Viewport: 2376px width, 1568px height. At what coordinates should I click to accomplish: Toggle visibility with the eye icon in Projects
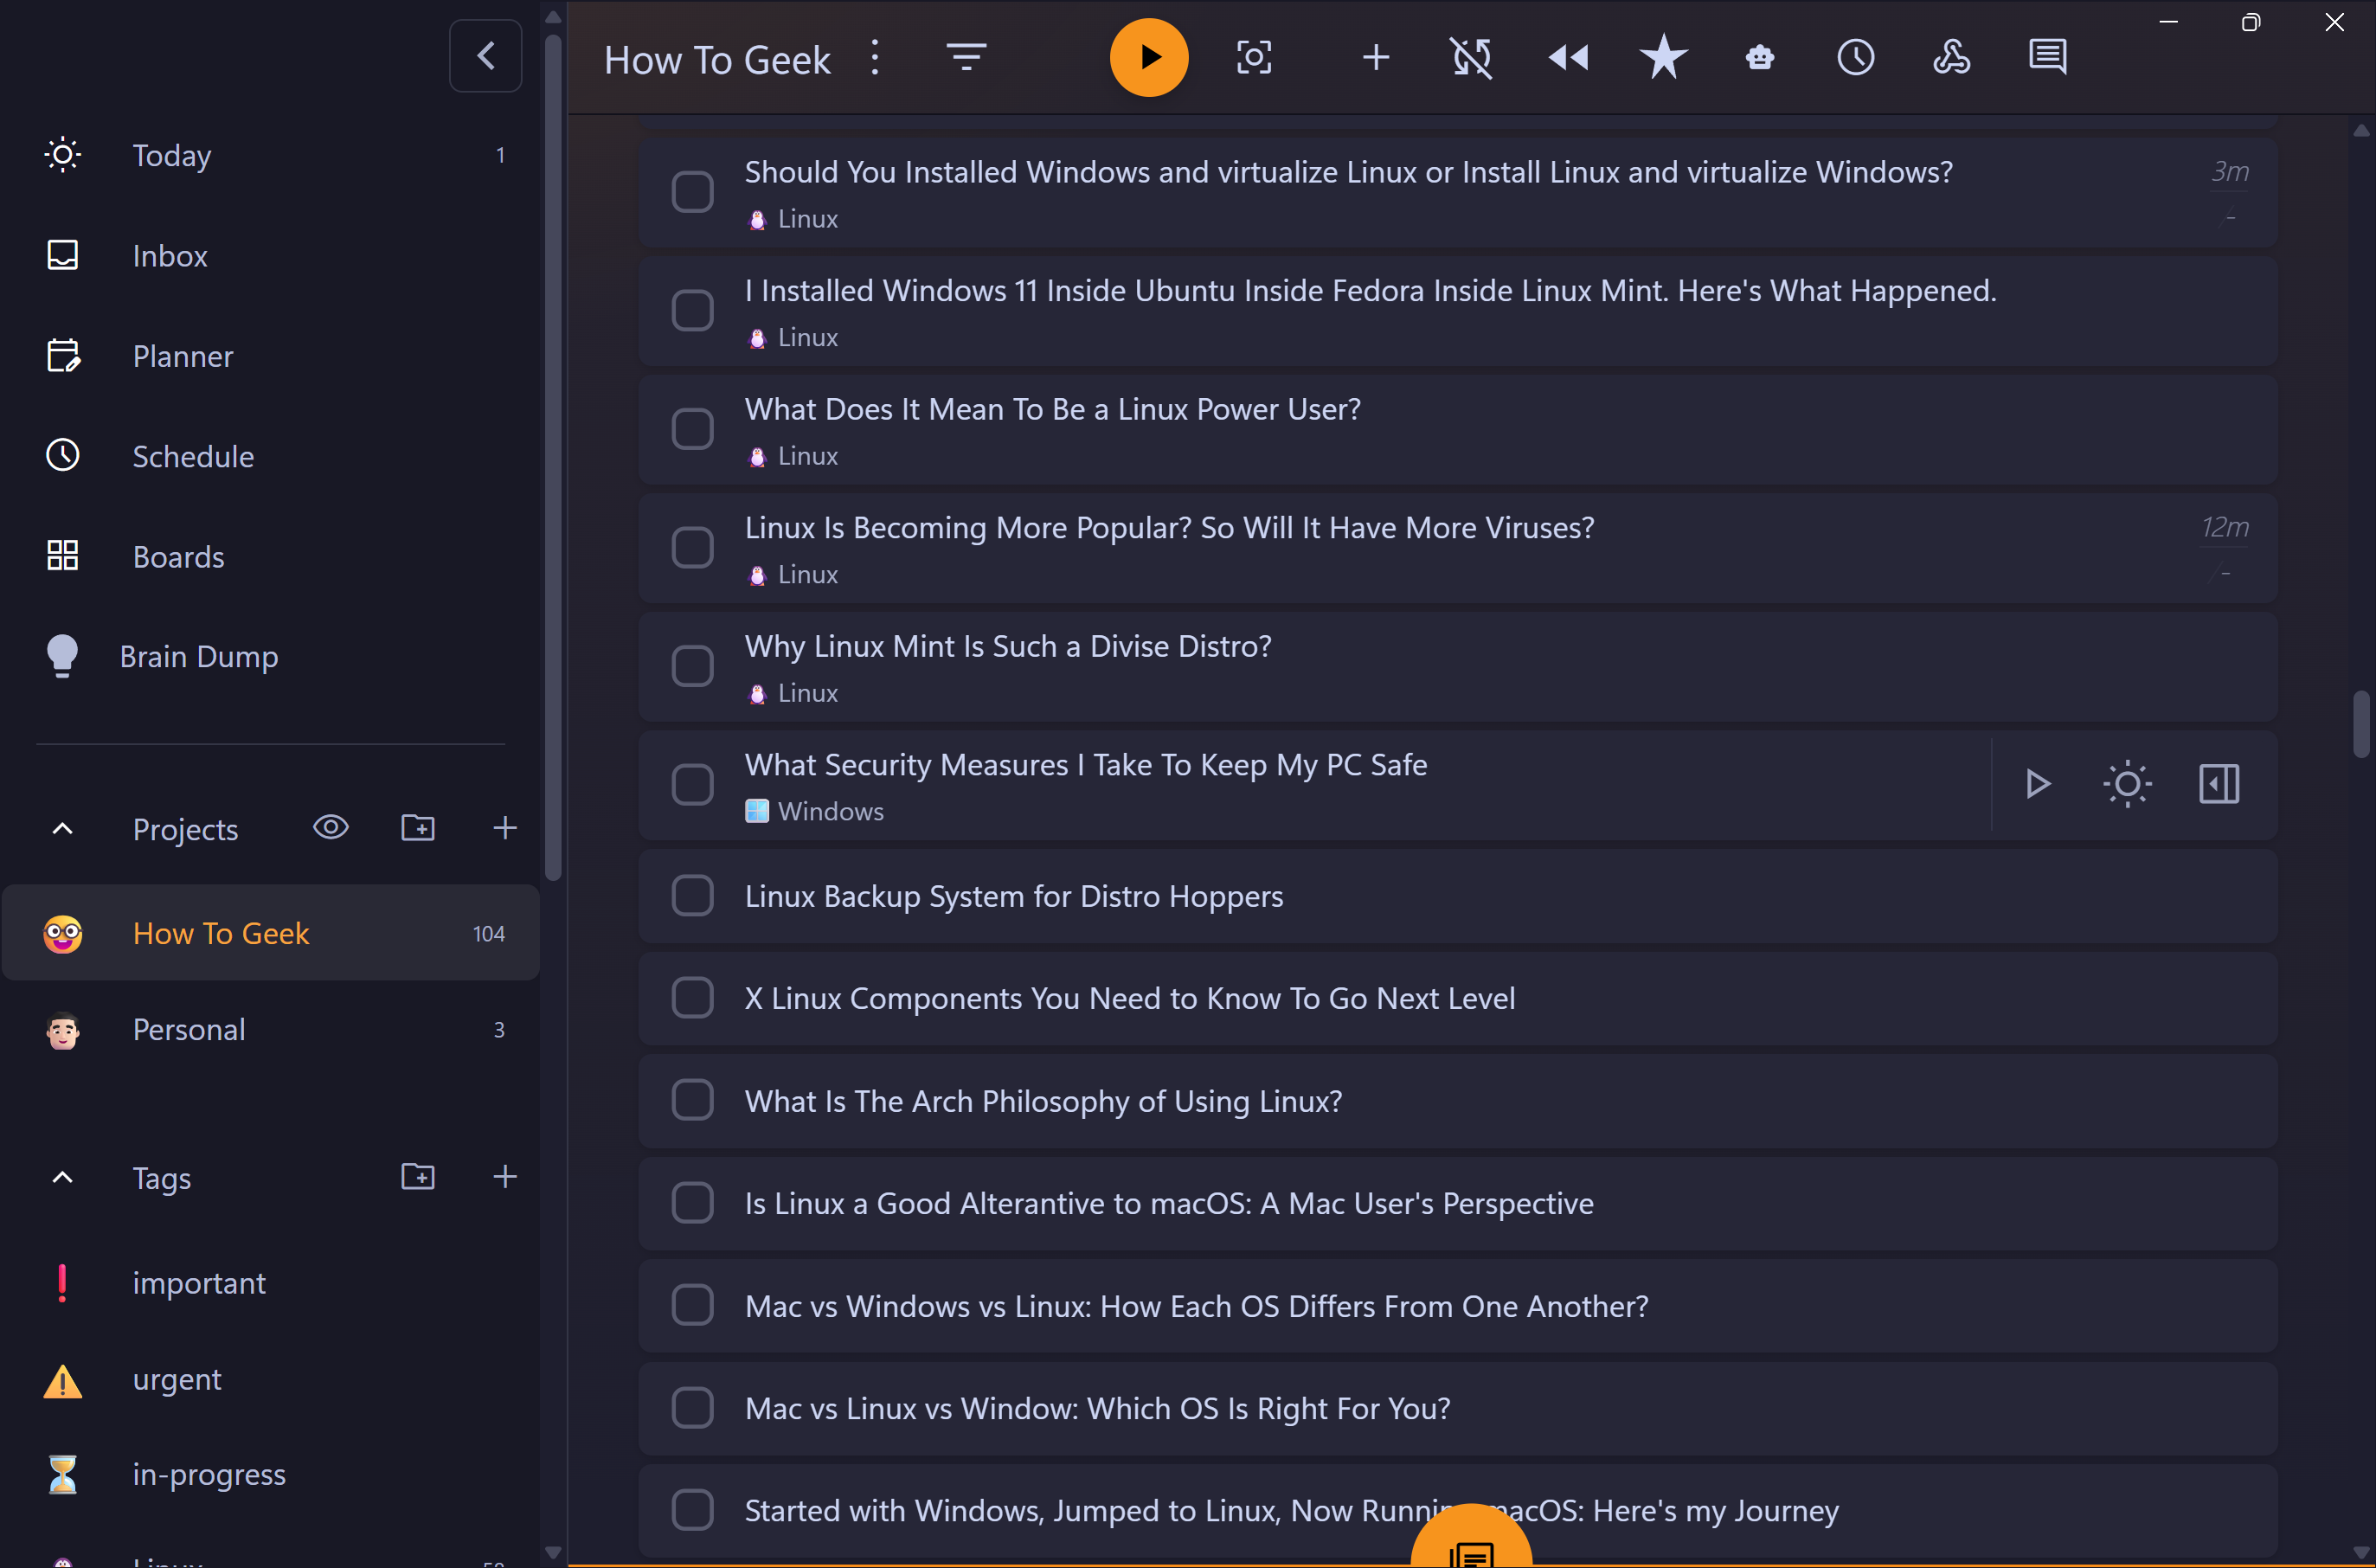pos(331,828)
